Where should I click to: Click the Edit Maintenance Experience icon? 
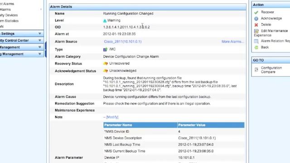tap(256, 31)
